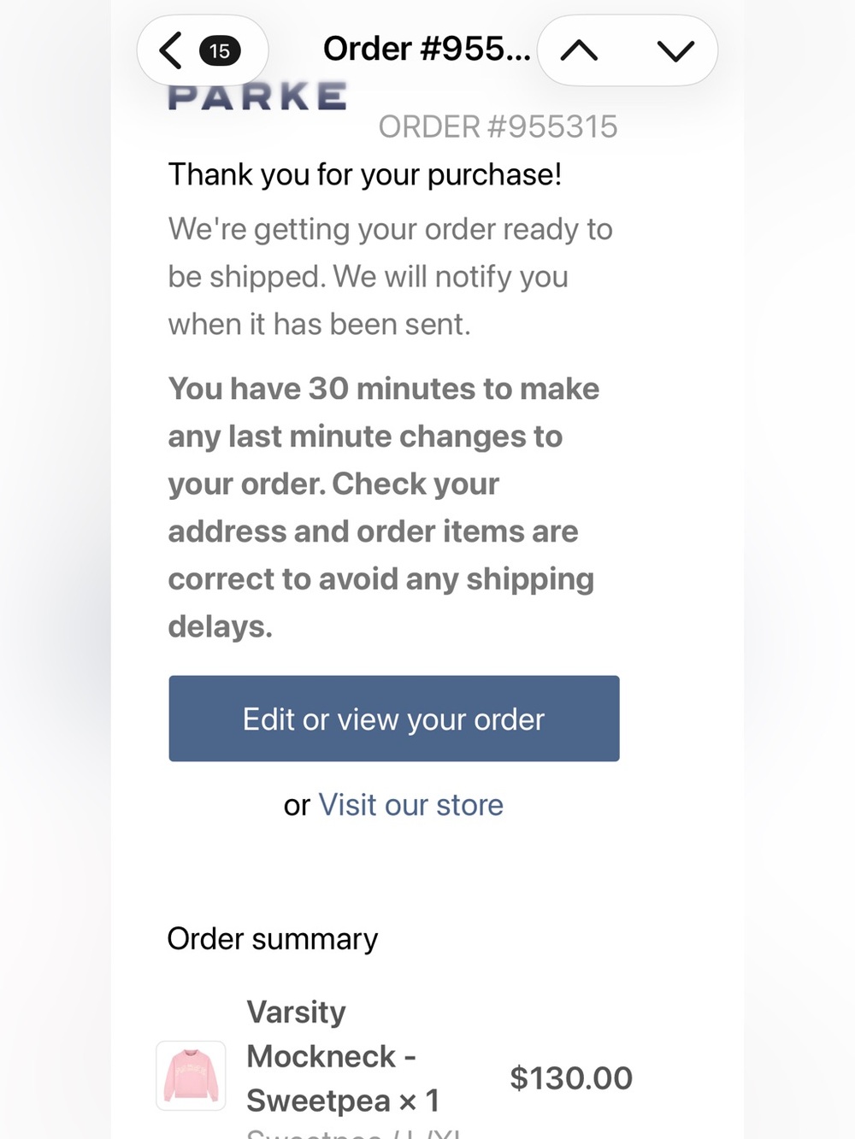Click the 'Thank you for your purchase!' heading
The height and width of the screenshot is (1139, 855).
(365, 174)
